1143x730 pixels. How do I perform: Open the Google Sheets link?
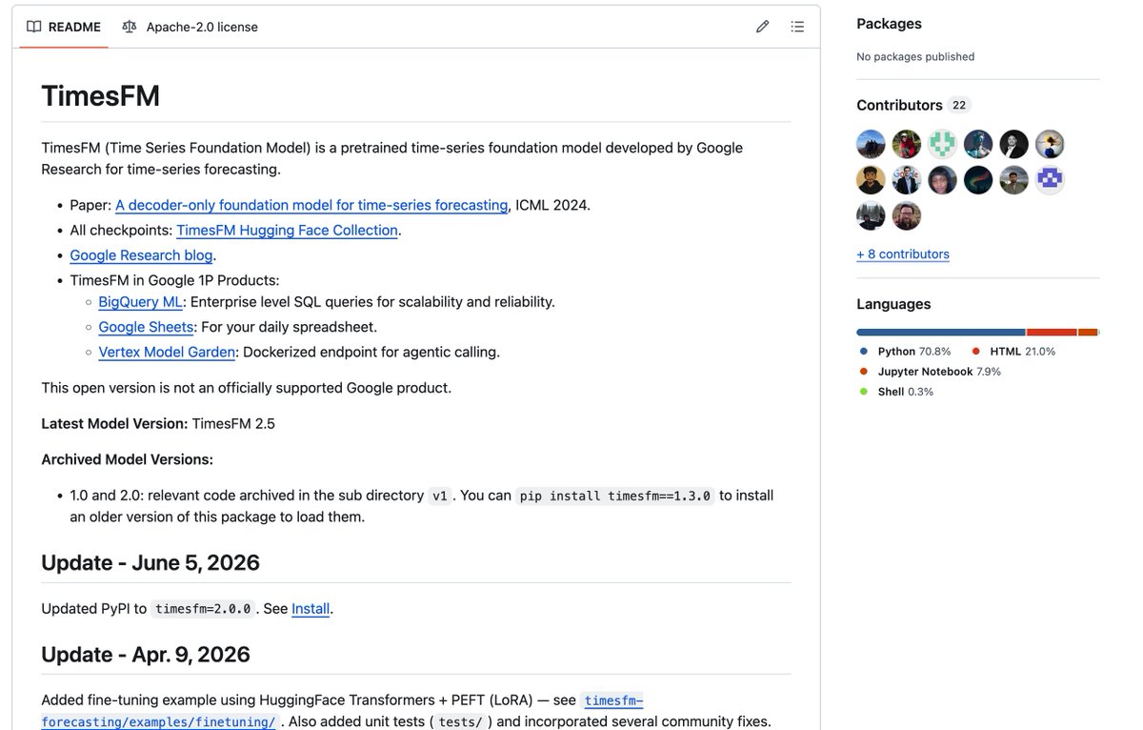(x=147, y=327)
